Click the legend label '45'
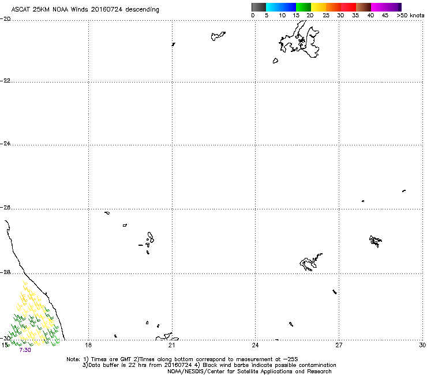The height and width of the screenshot is (375, 427). pos(385,16)
